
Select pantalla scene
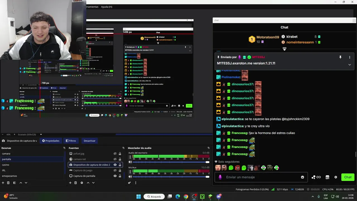coord(32,159)
